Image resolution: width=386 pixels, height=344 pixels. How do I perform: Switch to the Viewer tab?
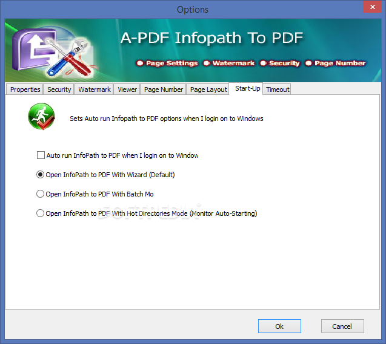click(x=127, y=89)
